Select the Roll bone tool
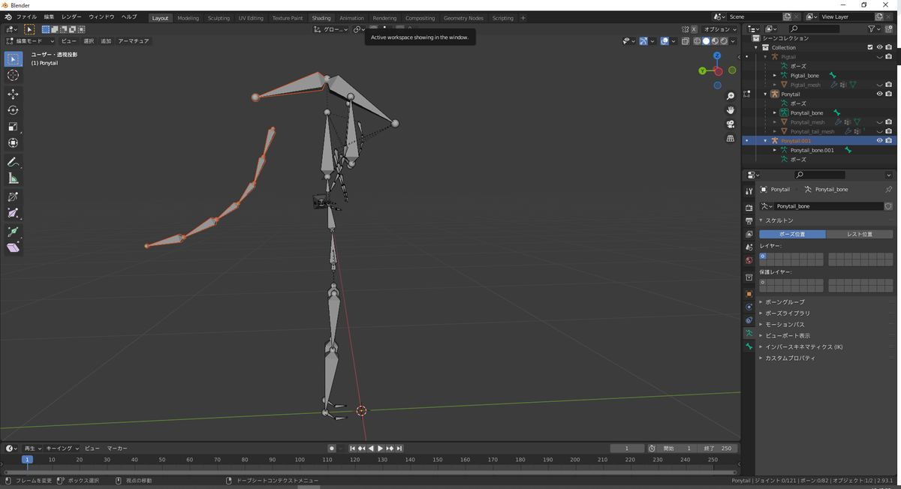Screen dimensions: 901x489 click(x=14, y=197)
